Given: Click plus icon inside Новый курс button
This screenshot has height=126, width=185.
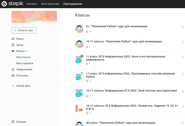Looking at the screenshot, I should point(15,30).
